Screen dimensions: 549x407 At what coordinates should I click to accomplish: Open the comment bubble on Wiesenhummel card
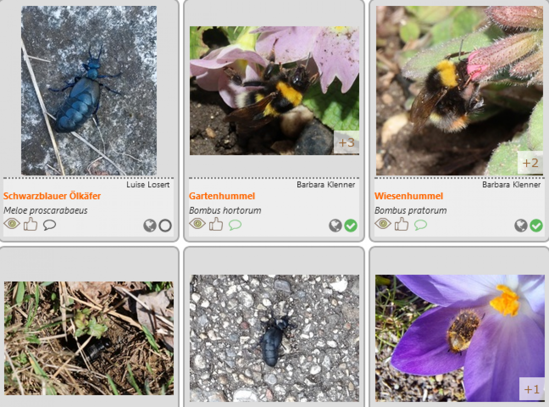click(x=421, y=225)
